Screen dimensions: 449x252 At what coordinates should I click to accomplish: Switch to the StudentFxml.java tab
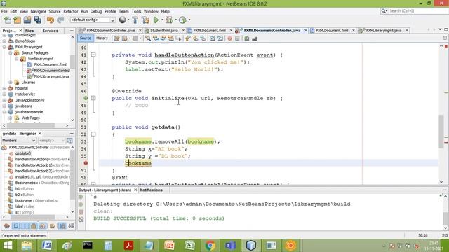tap(163, 30)
